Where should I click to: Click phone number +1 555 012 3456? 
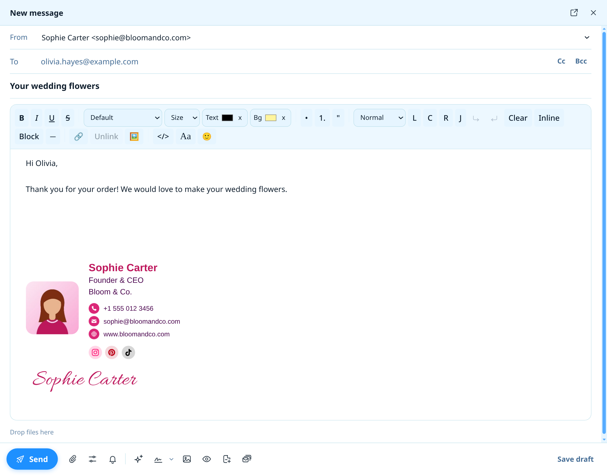point(128,308)
